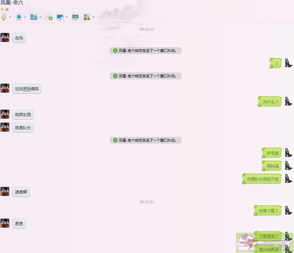Click the green icon beside the star
294x253 pixels.
(7, 9)
